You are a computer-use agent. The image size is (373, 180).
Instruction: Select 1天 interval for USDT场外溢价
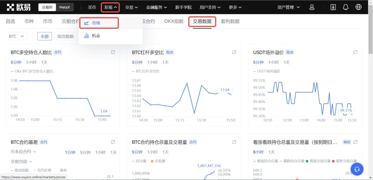pyautogui.click(x=287, y=62)
